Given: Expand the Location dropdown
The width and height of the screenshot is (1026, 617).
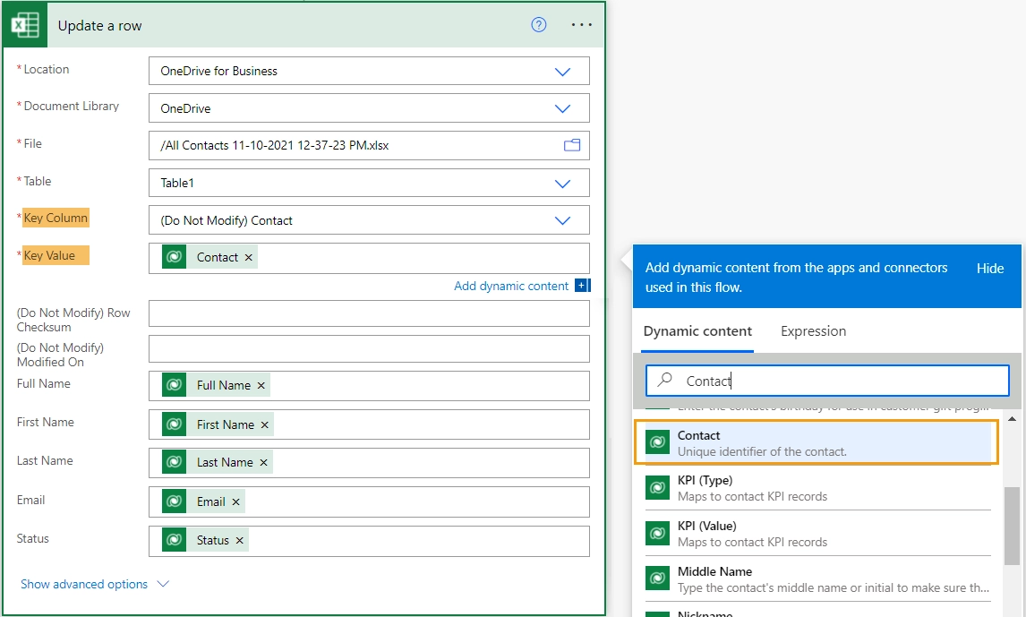Looking at the screenshot, I should (x=563, y=72).
